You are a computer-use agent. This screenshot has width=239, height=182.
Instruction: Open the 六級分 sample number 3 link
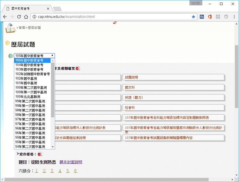click(52, 171)
